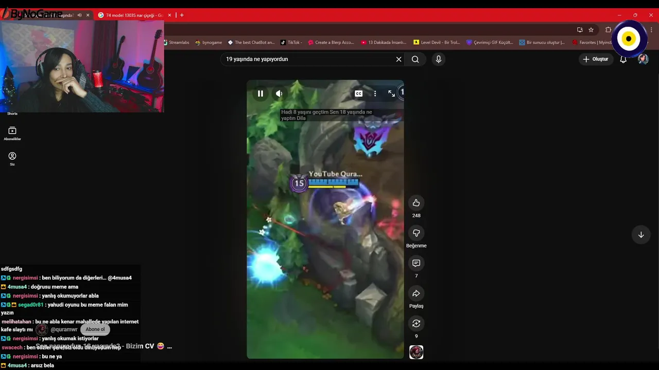659x370 pixels.
Task: Open browser extensions puzzle icon
Action: [x=608, y=30]
